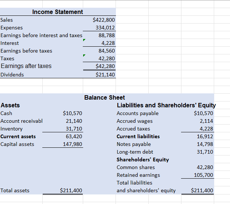This screenshot has width=230, height=204.
Task: Click the Account receivable label cell
Action: (21, 121)
